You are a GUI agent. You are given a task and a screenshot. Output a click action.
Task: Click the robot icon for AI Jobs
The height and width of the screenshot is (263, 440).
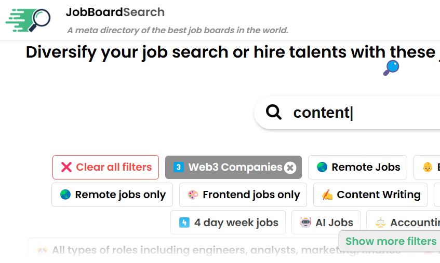point(305,223)
